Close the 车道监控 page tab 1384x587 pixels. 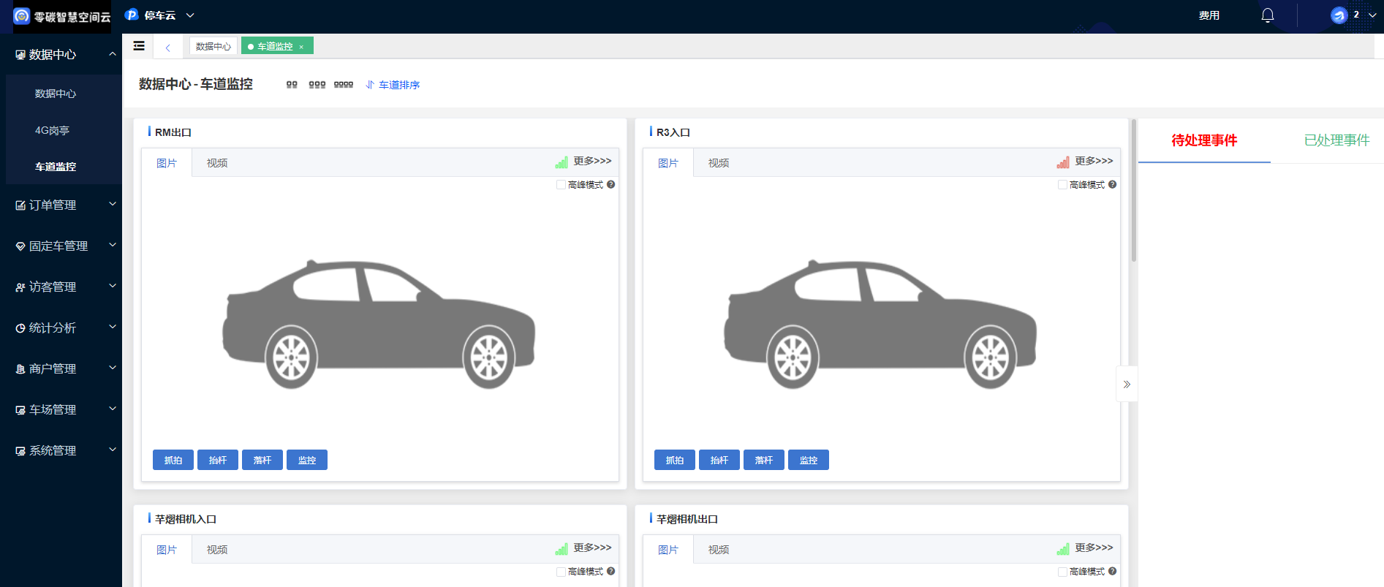pyautogui.click(x=301, y=47)
